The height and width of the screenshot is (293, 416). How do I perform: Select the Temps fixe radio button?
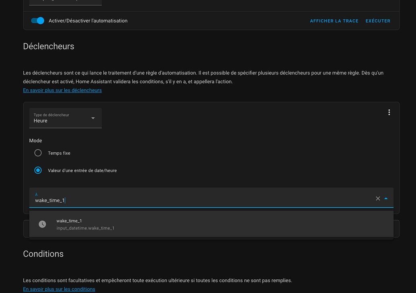click(x=38, y=153)
